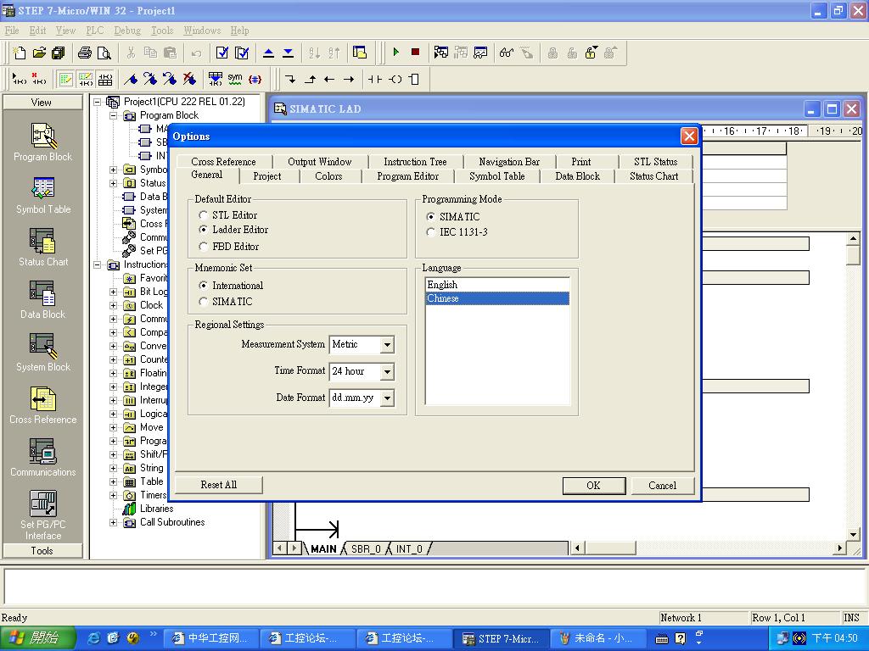Viewport: 869px width, 651px height.
Task: Open Communications in the navigation bar
Action: (x=42, y=458)
